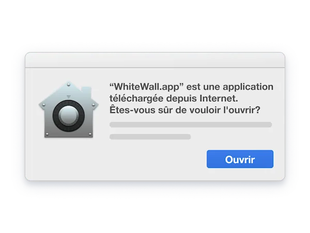Click the dialog's empty title bar
The height and width of the screenshot is (233, 310).
click(x=155, y=60)
